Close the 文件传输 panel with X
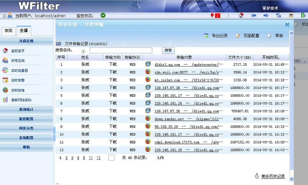Viewport: 308px width, 185px height. pos(287,25)
